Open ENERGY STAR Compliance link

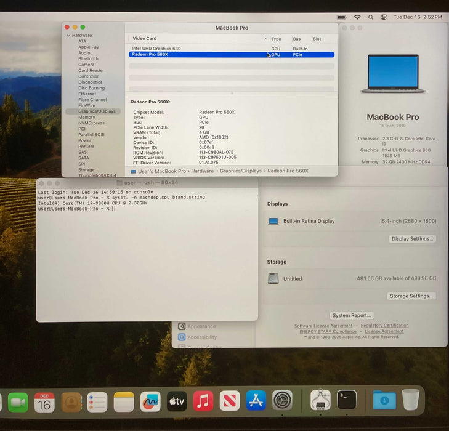click(328, 332)
